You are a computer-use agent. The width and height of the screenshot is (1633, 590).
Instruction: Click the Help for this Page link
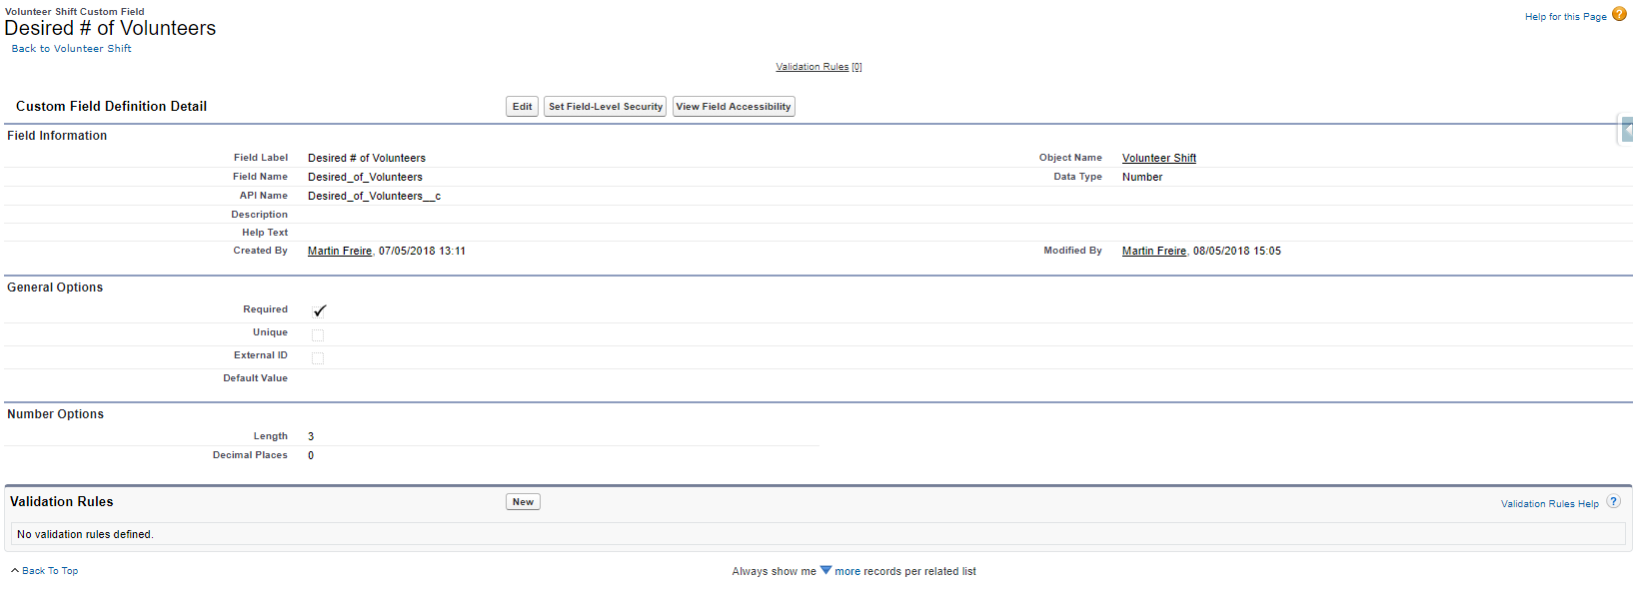(1565, 17)
